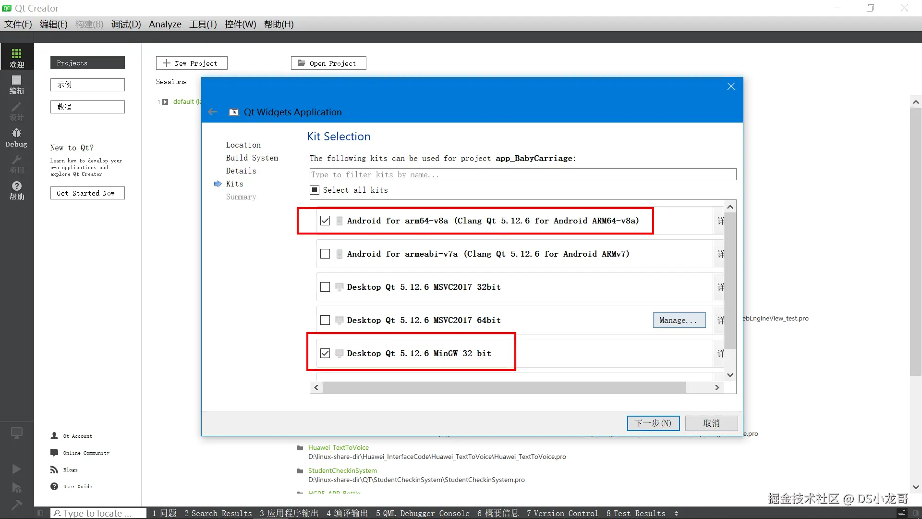Uncheck Android for arm64-v8a kit

[325, 221]
